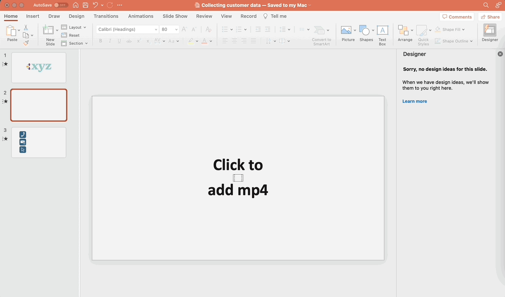This screenshot has height=297, width=505.
Task: Click the Format Painter icon
Action: 26,43
